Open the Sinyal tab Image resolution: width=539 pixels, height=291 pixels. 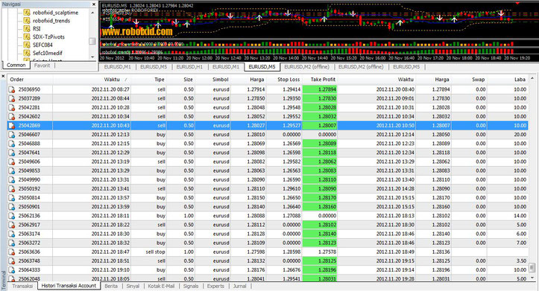click(133, 286)
